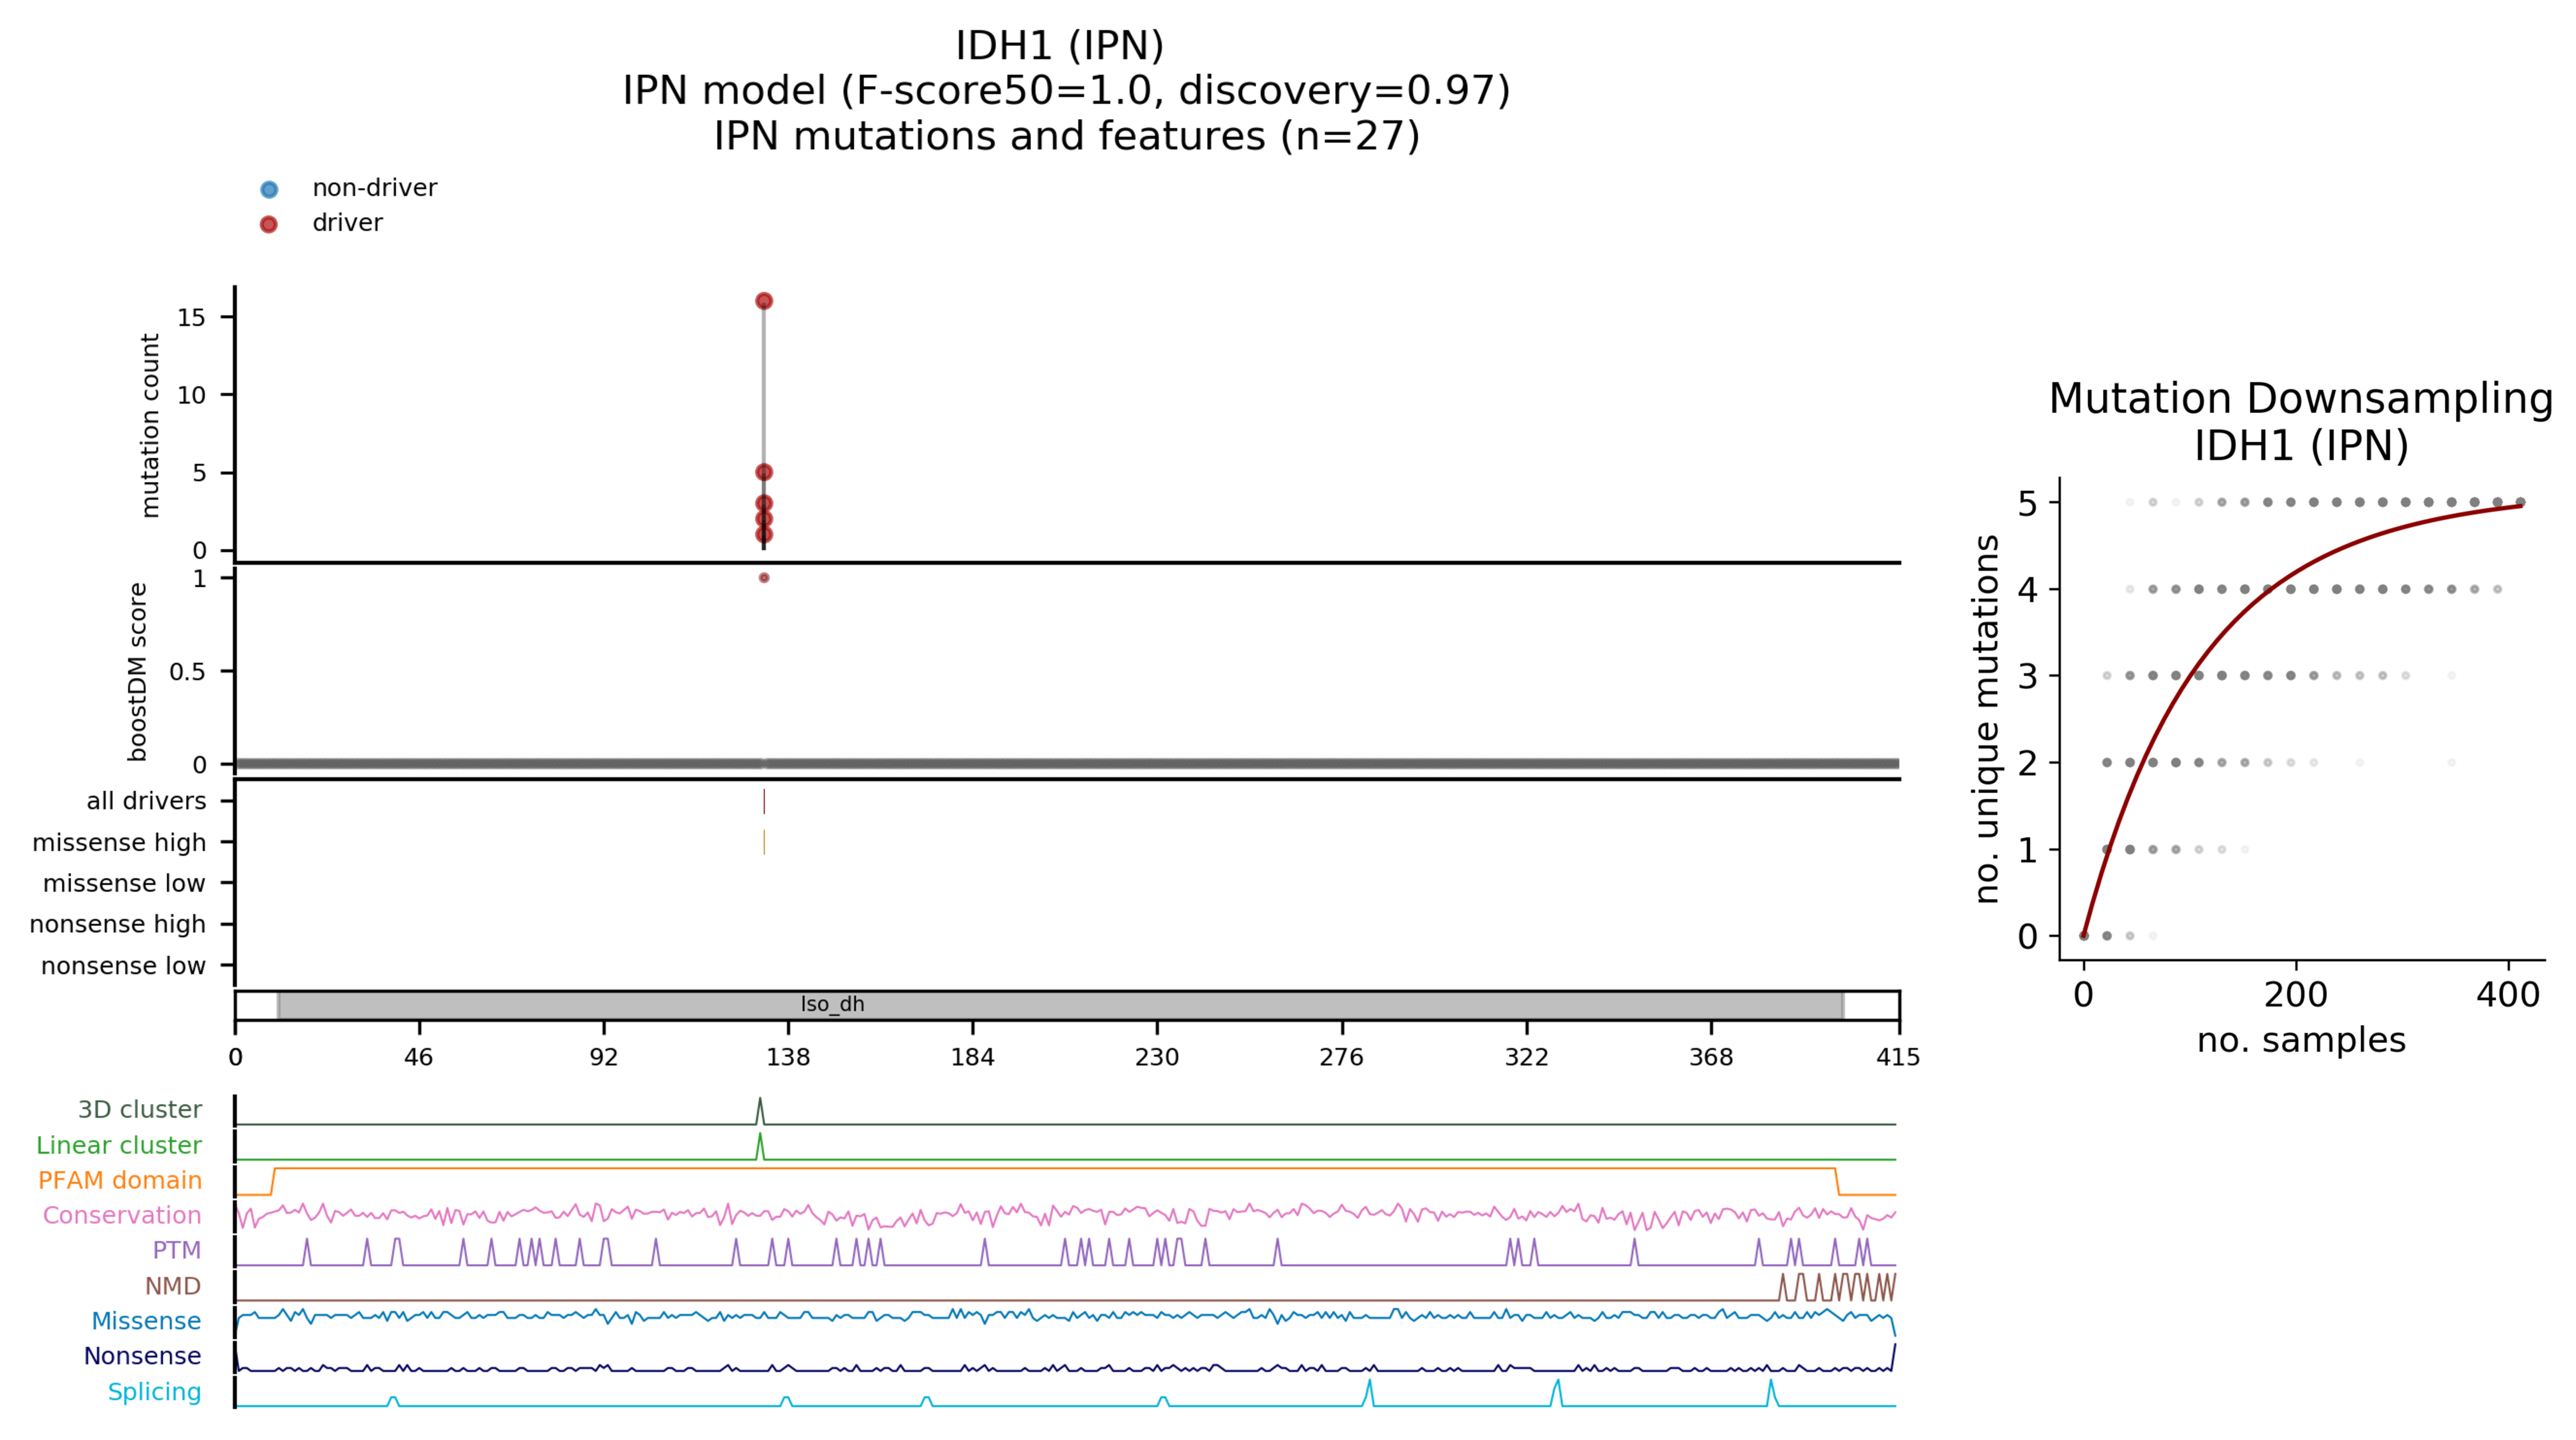Click the blue non-driver legend marker

coord(269,189)
